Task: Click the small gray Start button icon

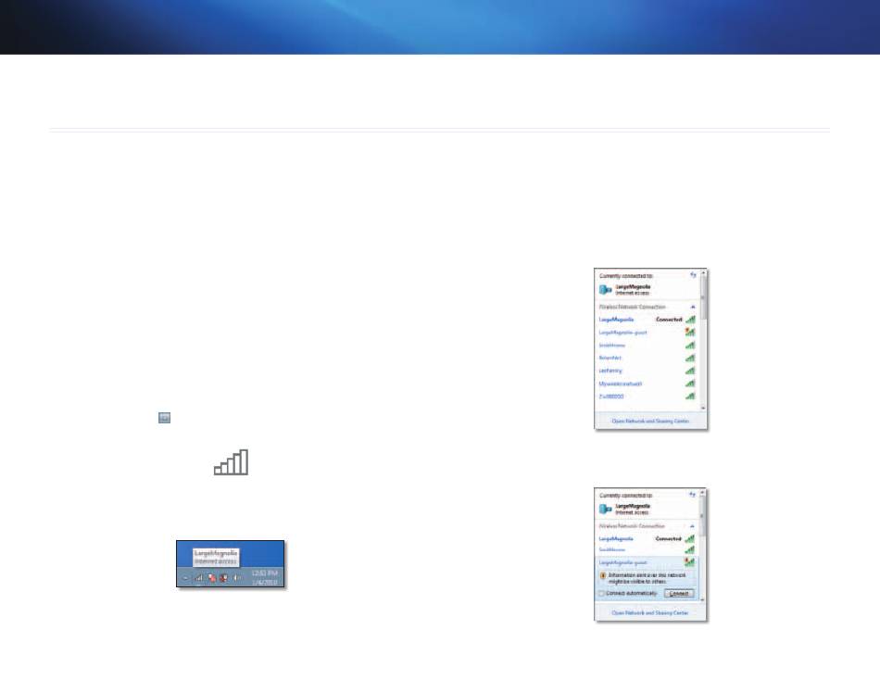Action: pos(163,420)
